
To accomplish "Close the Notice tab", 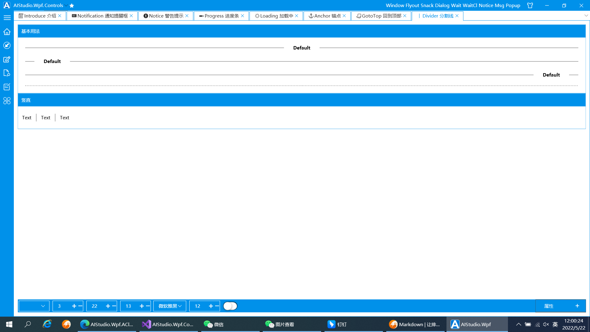I will pos(187,16).
